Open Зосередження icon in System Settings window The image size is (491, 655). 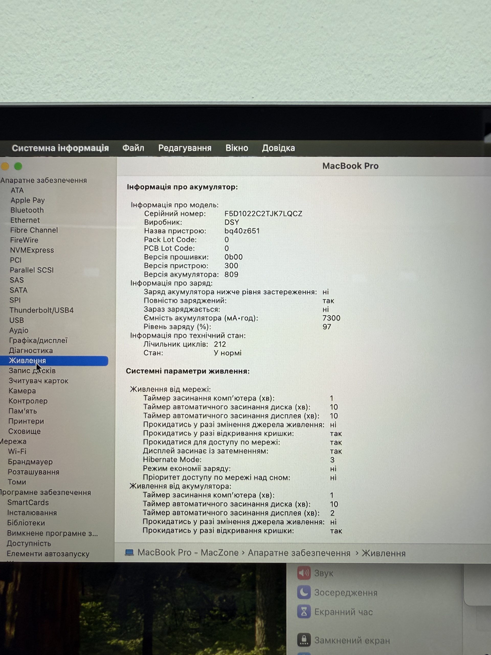point(304,592)
